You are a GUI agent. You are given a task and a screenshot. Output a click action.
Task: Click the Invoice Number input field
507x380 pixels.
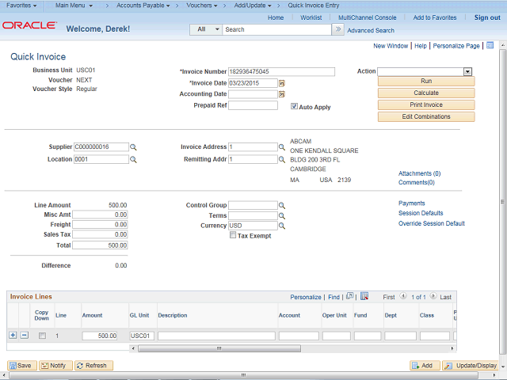pyautogui.click(x=281, y=72)
